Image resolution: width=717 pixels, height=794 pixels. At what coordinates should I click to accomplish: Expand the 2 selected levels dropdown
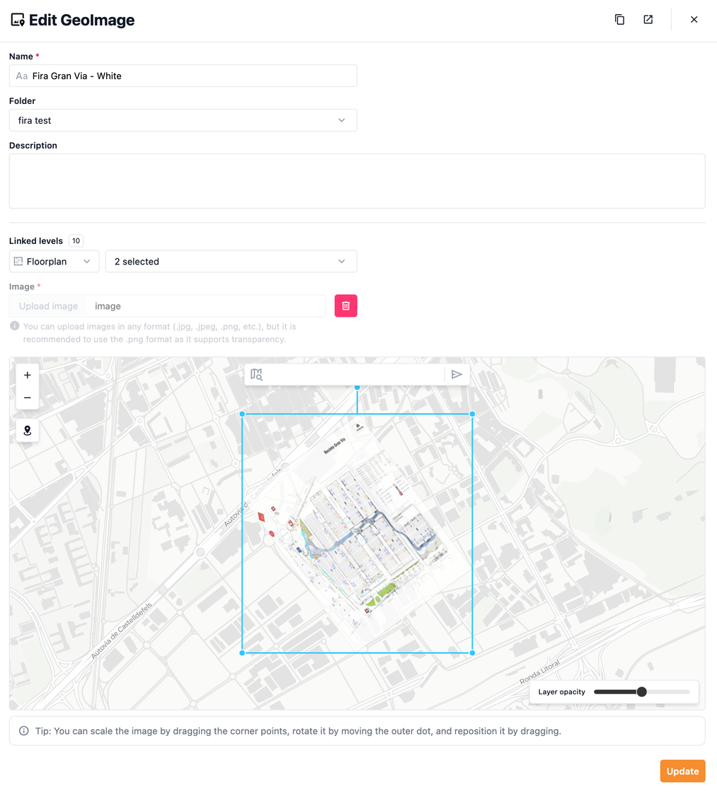231,262
